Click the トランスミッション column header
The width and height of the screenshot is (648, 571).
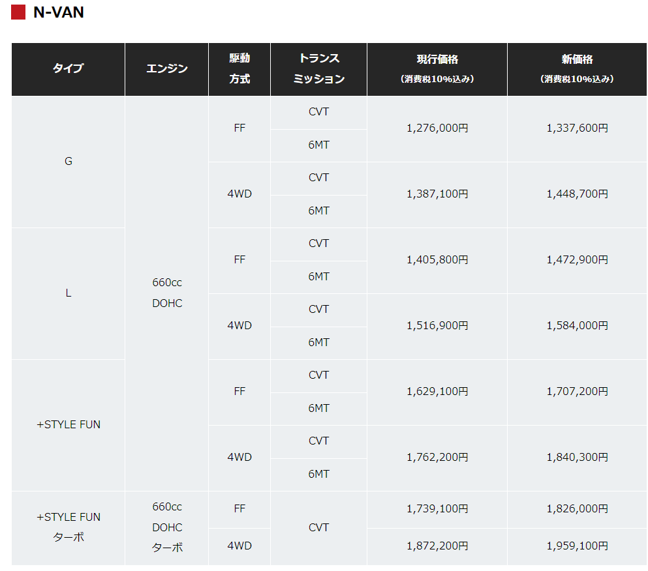tap(318, 69)
